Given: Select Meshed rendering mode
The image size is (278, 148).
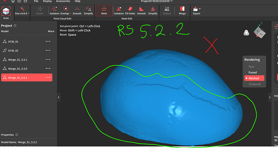Looking at the screenshot, I should 254,78.
